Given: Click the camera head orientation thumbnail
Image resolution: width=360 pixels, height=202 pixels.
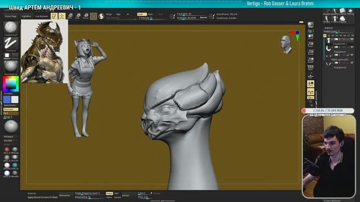Looking at the screenshot, I should click(286, 45).
